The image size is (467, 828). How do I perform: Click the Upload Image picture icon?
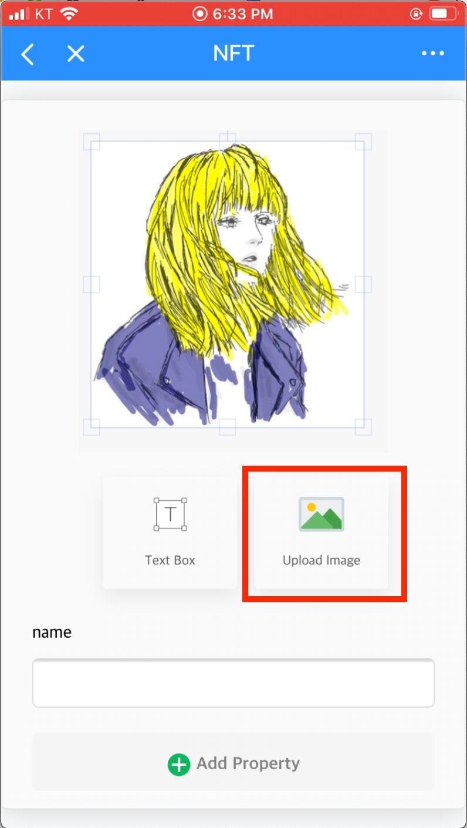click(x=322, y=514)
